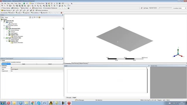187x105 pixels.
Task: Open the Solve dropdown arrow
Action: 35,3
